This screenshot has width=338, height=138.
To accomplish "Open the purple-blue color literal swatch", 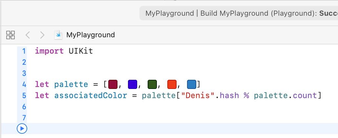I will pos(132,84).
